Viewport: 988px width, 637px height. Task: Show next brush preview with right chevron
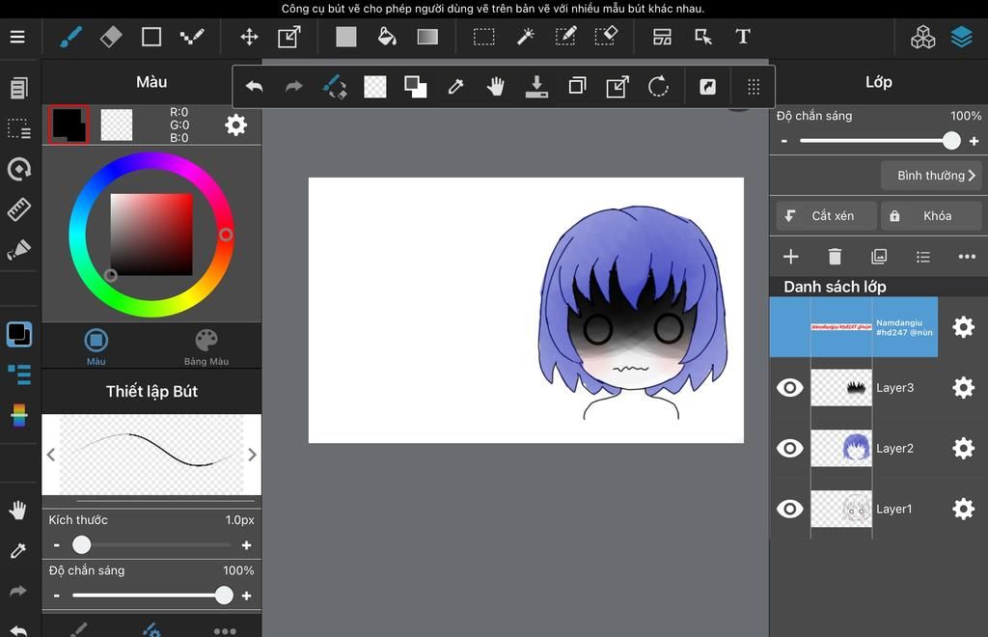[x=252, y=455]
